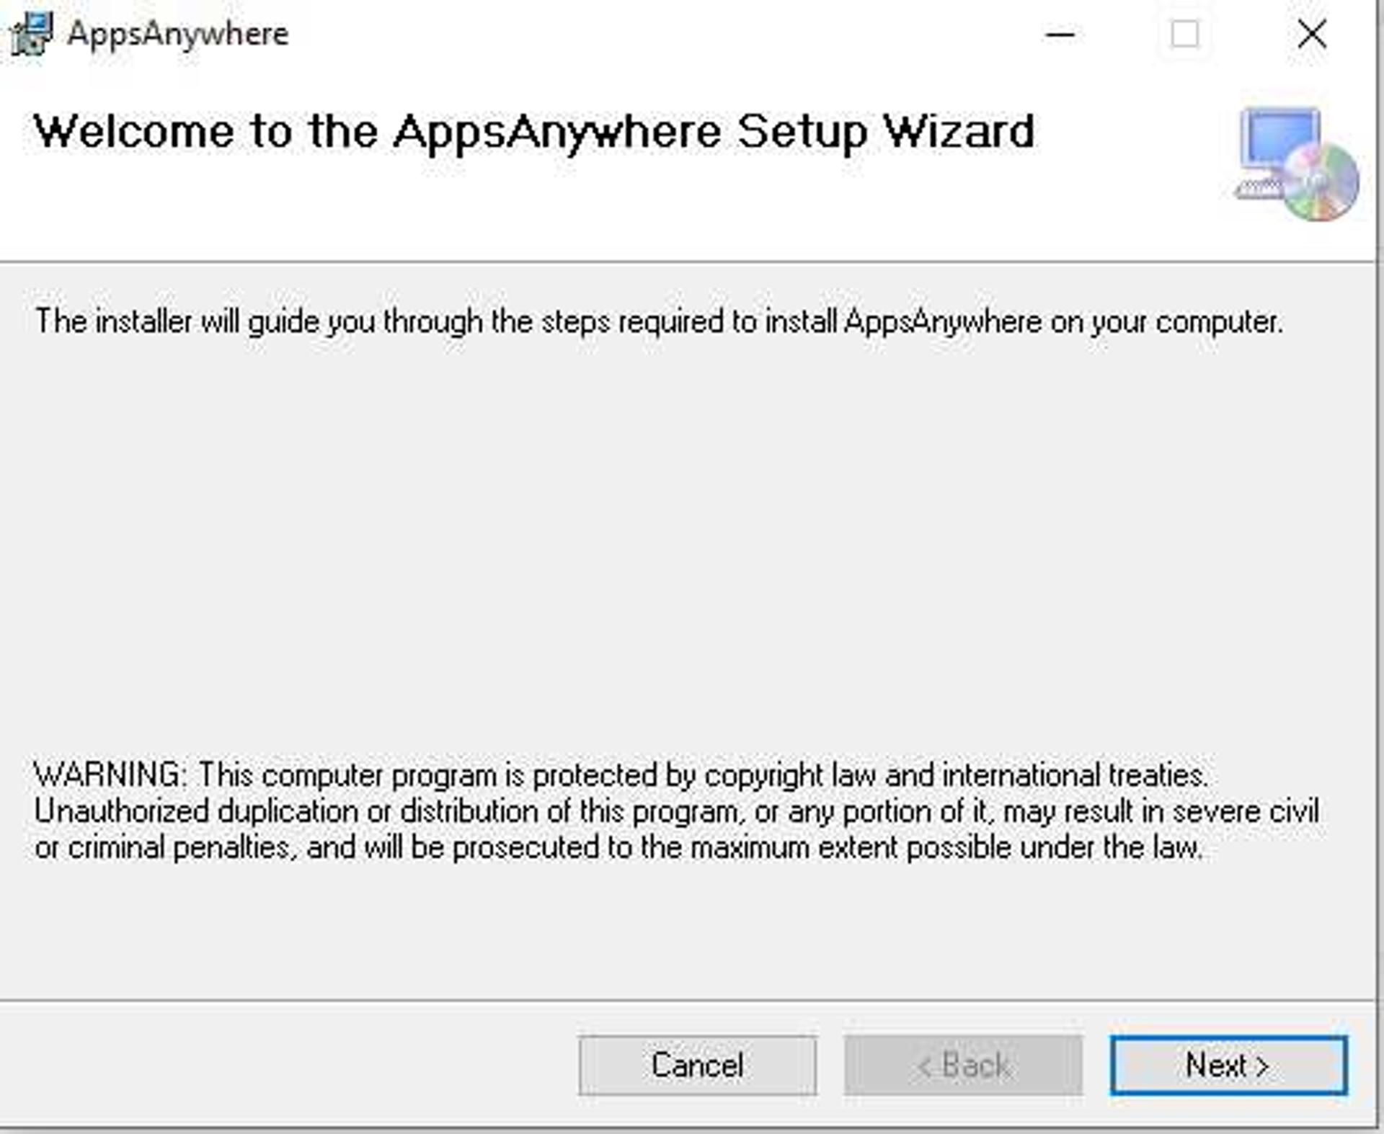The image size is (1384, 1134).
Task: Click the small keyboard in the setup graphic
Action: coord(1259,189)
